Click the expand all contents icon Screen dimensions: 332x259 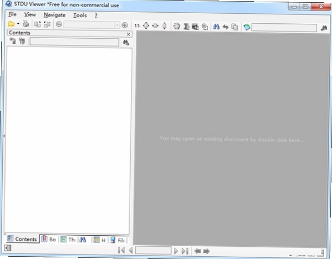pos(13,41)
